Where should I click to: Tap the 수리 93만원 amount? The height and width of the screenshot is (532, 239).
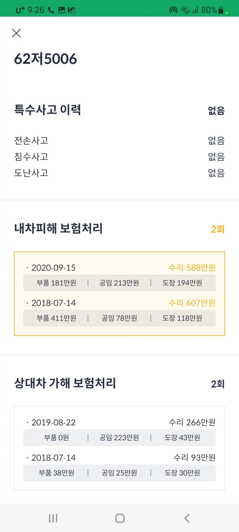[x=194, y=458]
